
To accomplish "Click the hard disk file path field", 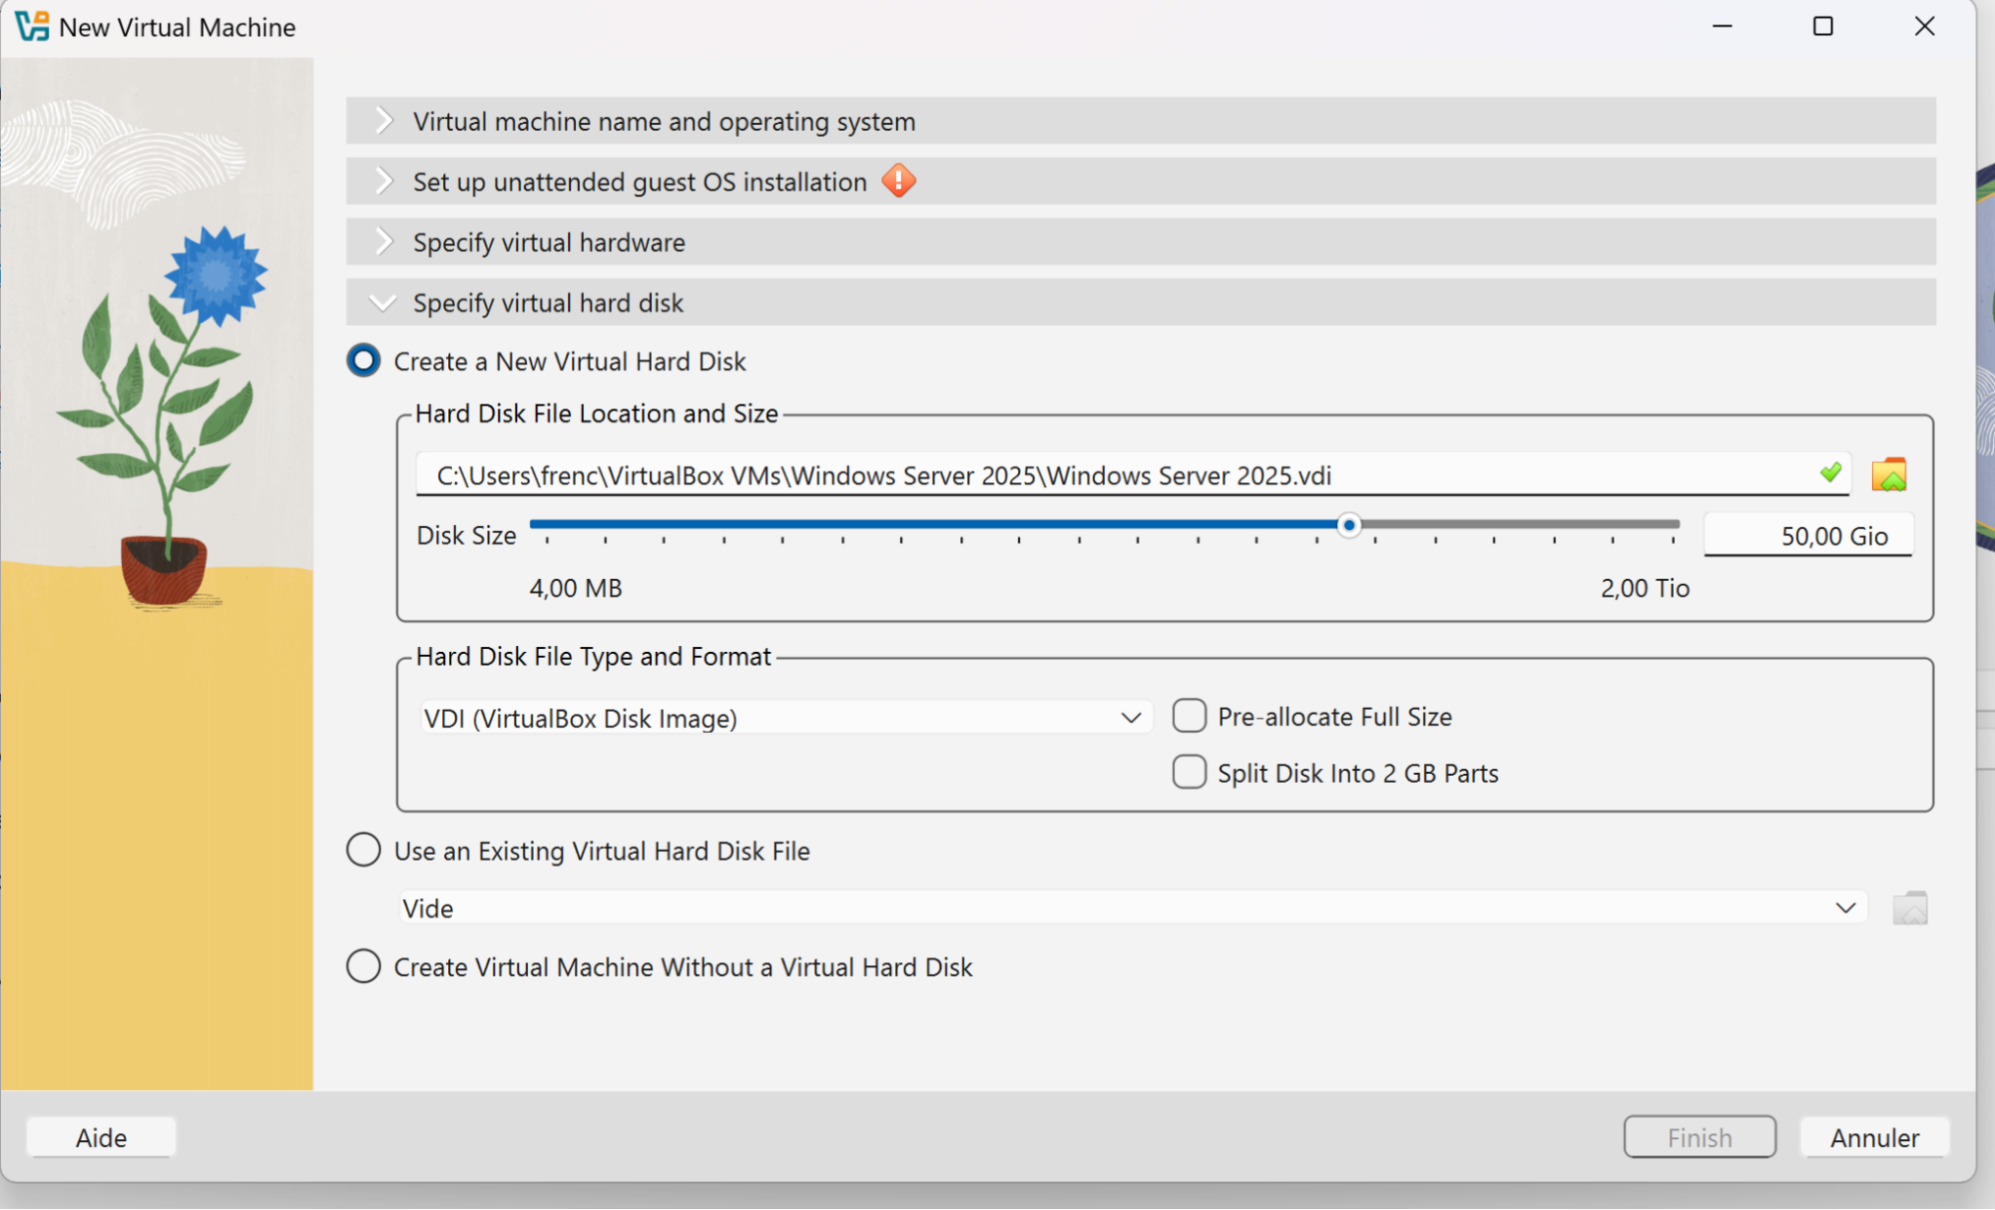I will coord(1133,474).
